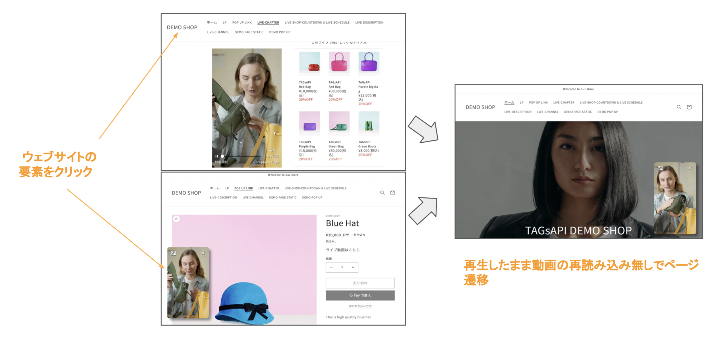This screenshot has width=727, height=337.
Task: Click the underlined POP UP LINK menu item
Action: pyautogui.click(x=243, y=188)
